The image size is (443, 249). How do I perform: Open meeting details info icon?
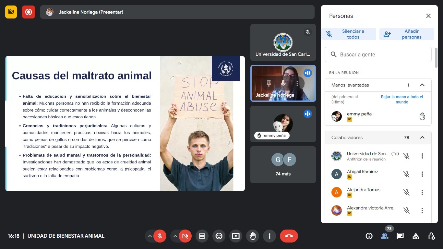[x=369, y=236]
